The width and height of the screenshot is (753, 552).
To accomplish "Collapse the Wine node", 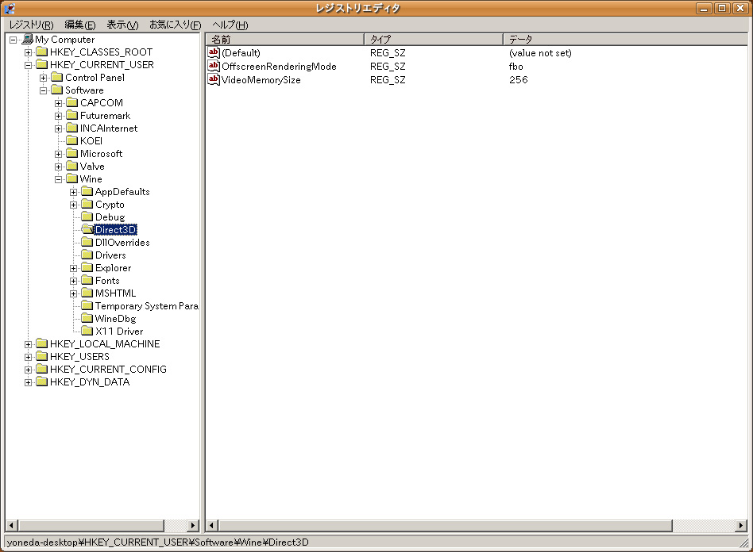I will pos(58,179).
